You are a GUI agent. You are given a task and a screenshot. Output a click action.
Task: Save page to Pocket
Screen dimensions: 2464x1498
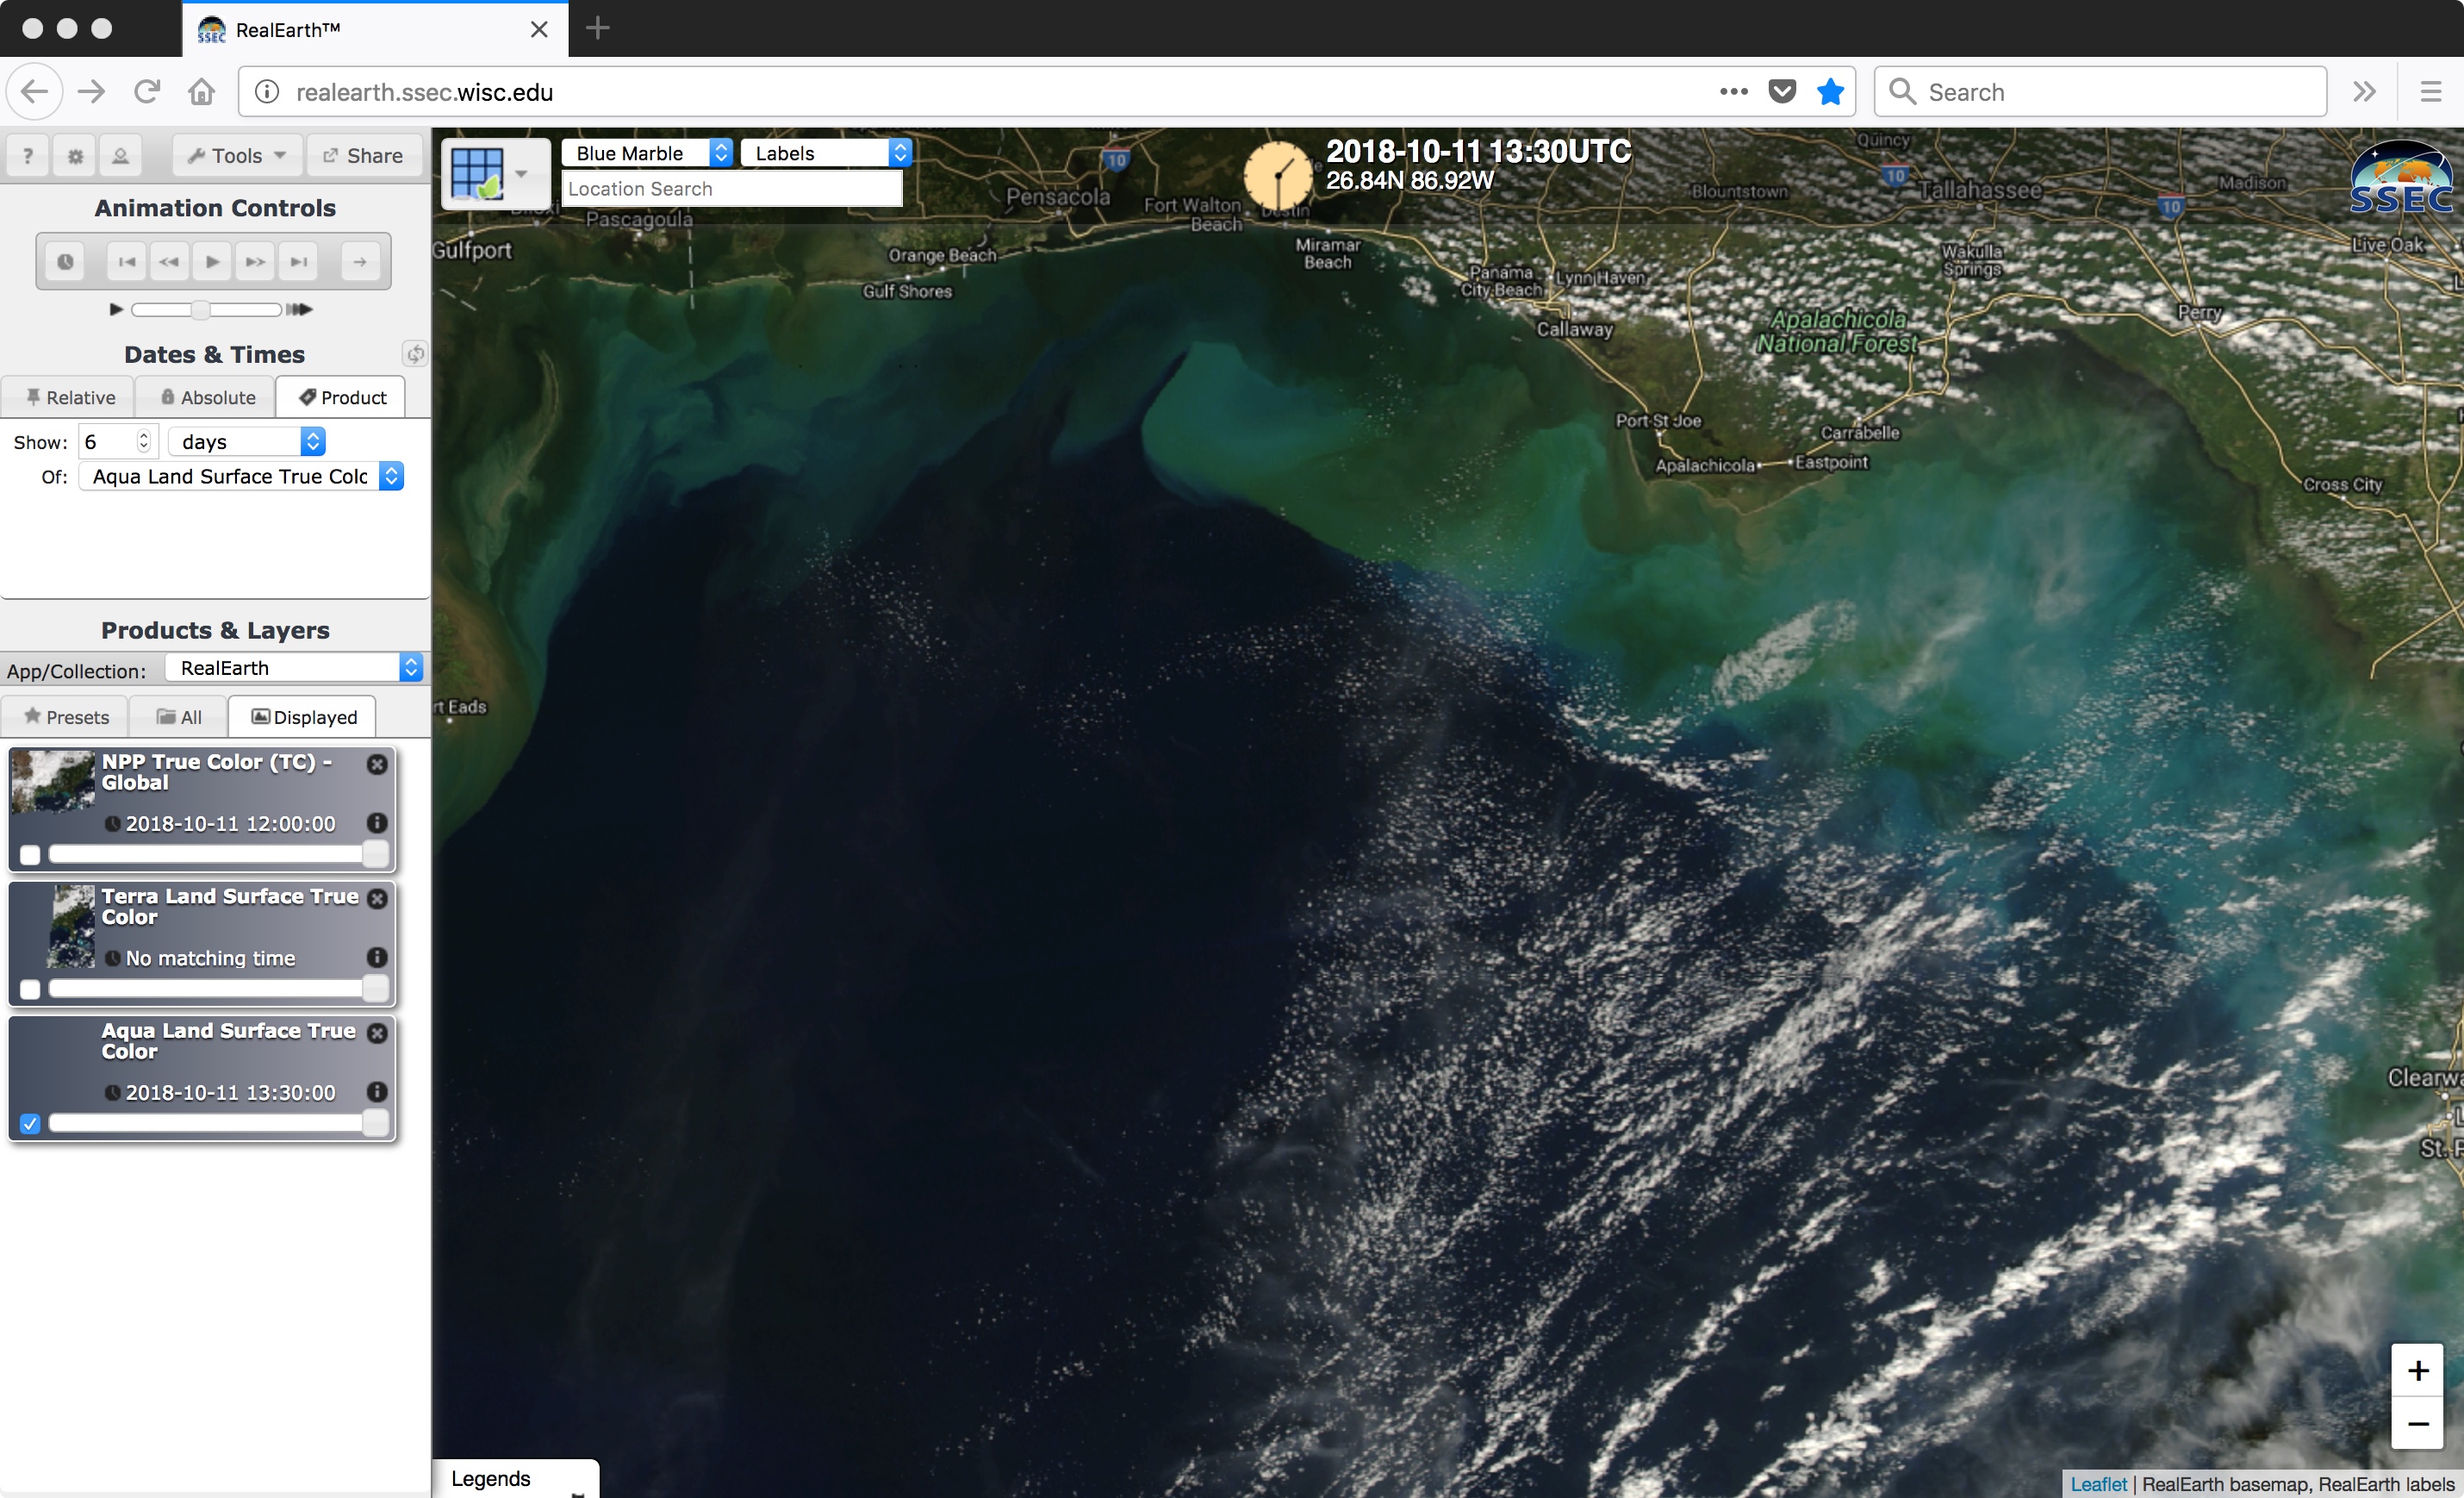(1782, 91)
